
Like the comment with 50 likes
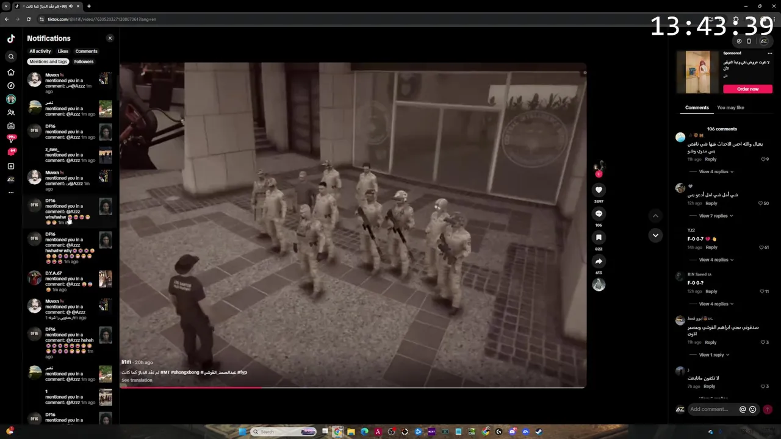(x=762, y=203)
